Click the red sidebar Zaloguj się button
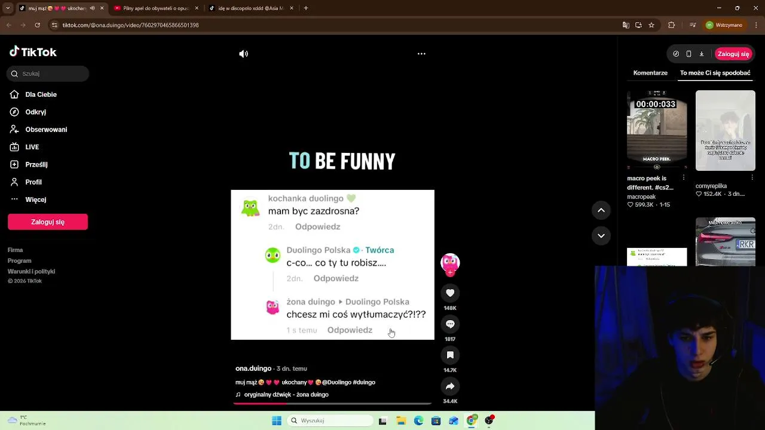 [48, 222]
